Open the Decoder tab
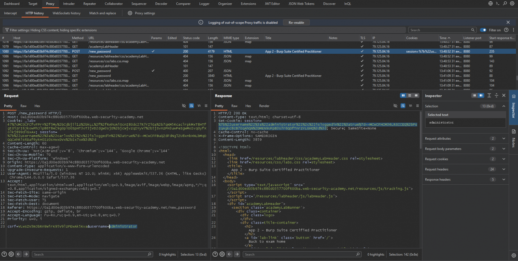The image size is (518, 261). point(161,4)
